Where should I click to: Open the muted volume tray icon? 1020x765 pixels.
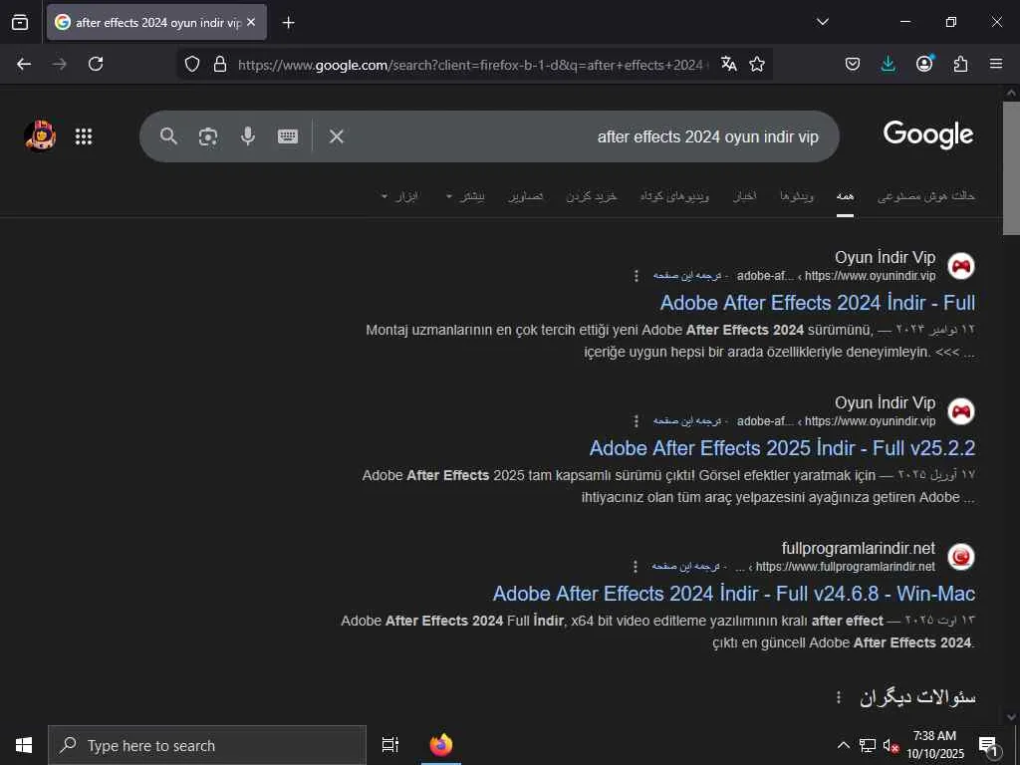pos(891,745)
